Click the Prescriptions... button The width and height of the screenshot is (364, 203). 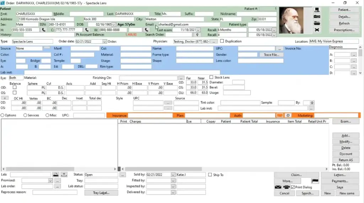point(344,30)
